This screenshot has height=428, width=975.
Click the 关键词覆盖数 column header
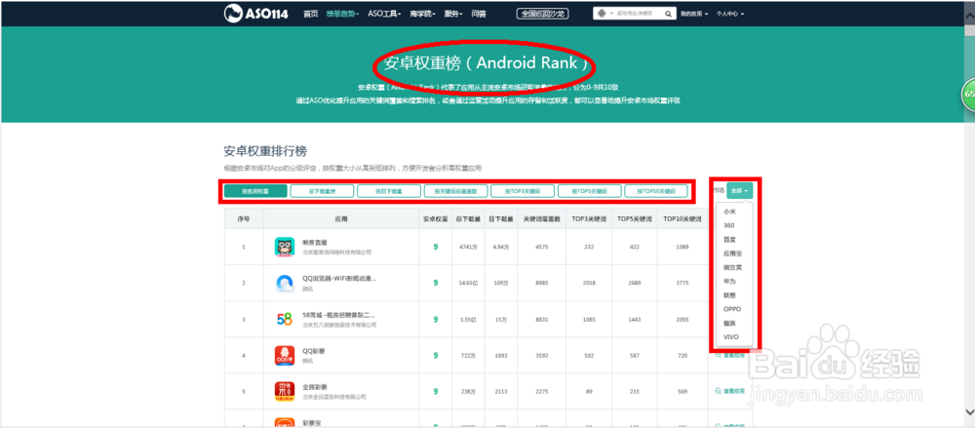pyautogui.click(x=541, y=219)
